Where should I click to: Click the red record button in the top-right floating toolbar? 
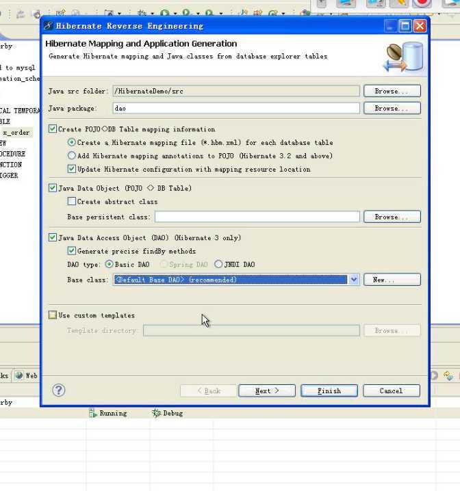422,3
